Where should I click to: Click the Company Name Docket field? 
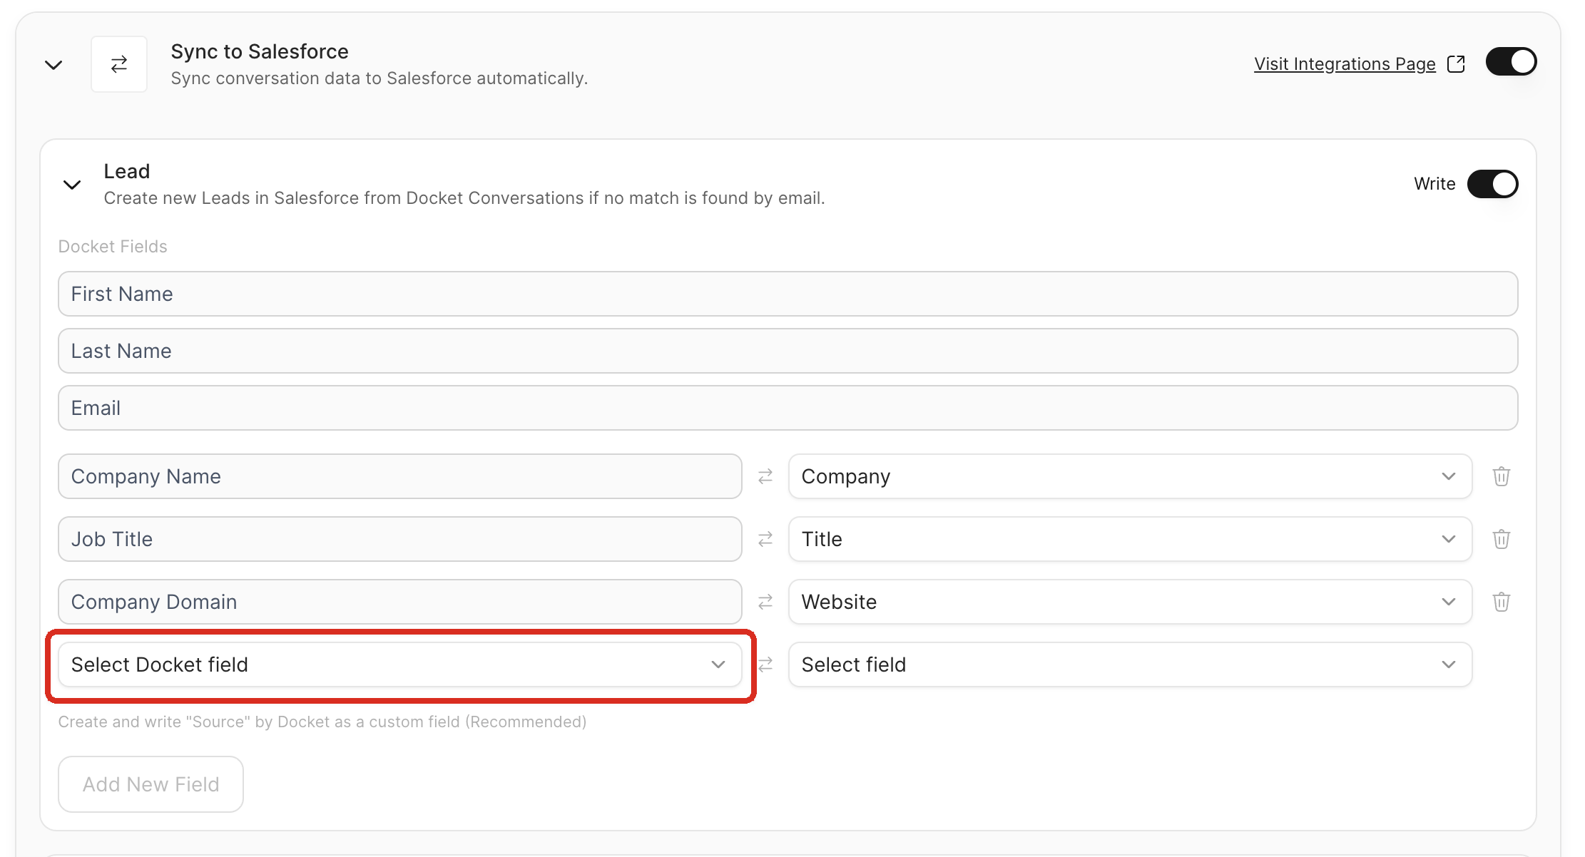399,476
